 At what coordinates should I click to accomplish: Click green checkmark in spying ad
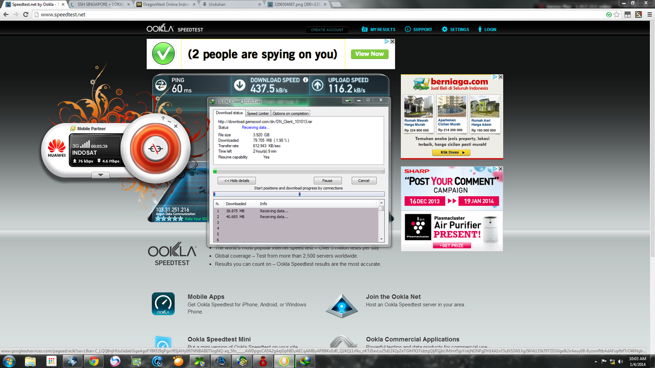(163, 54)
